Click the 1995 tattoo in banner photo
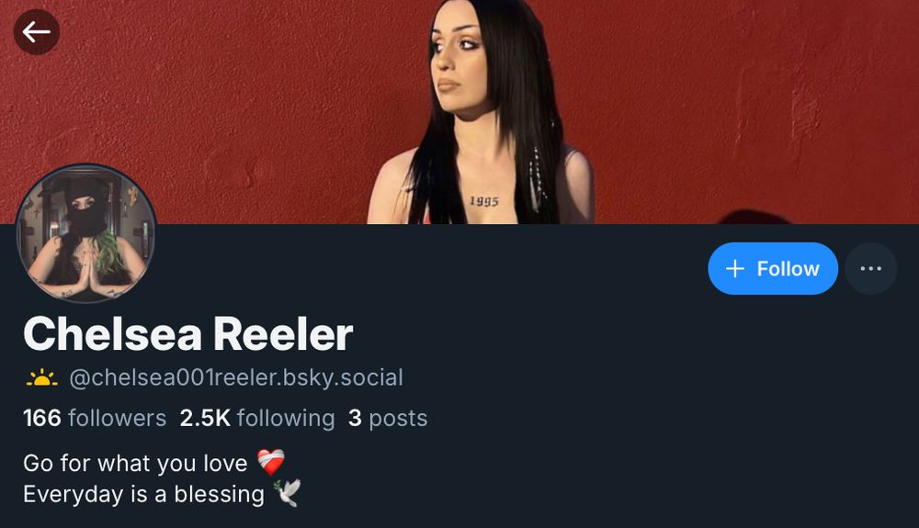 pyautogui.click(x=484, y=201)
